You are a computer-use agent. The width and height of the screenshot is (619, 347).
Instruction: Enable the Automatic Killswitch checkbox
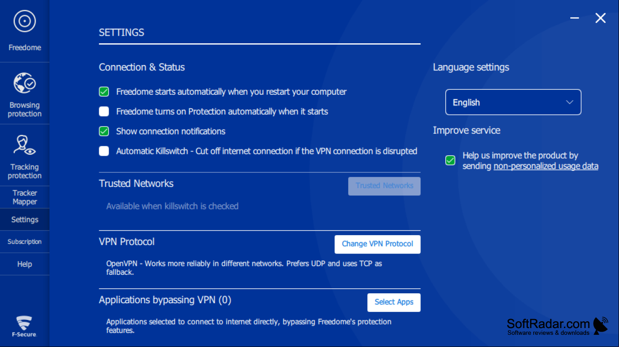click(104, 151)
